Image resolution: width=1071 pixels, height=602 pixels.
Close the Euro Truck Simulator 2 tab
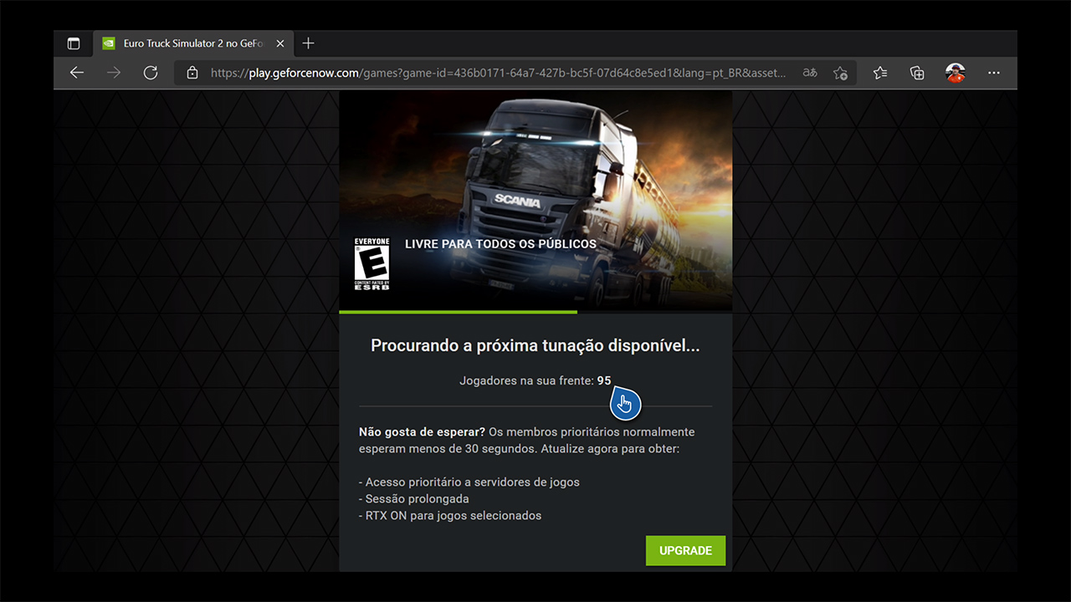click(x=280, y=43)
